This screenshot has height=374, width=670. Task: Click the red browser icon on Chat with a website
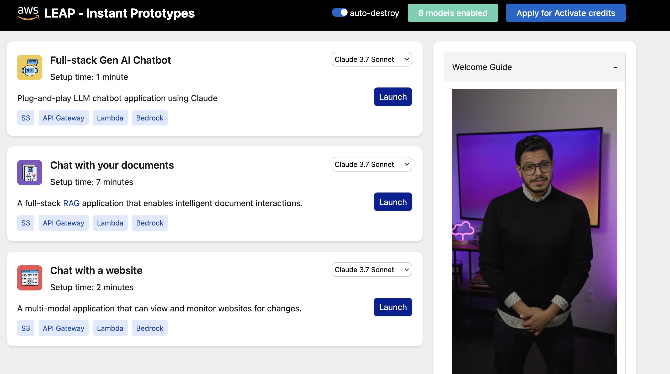point(29,278)
